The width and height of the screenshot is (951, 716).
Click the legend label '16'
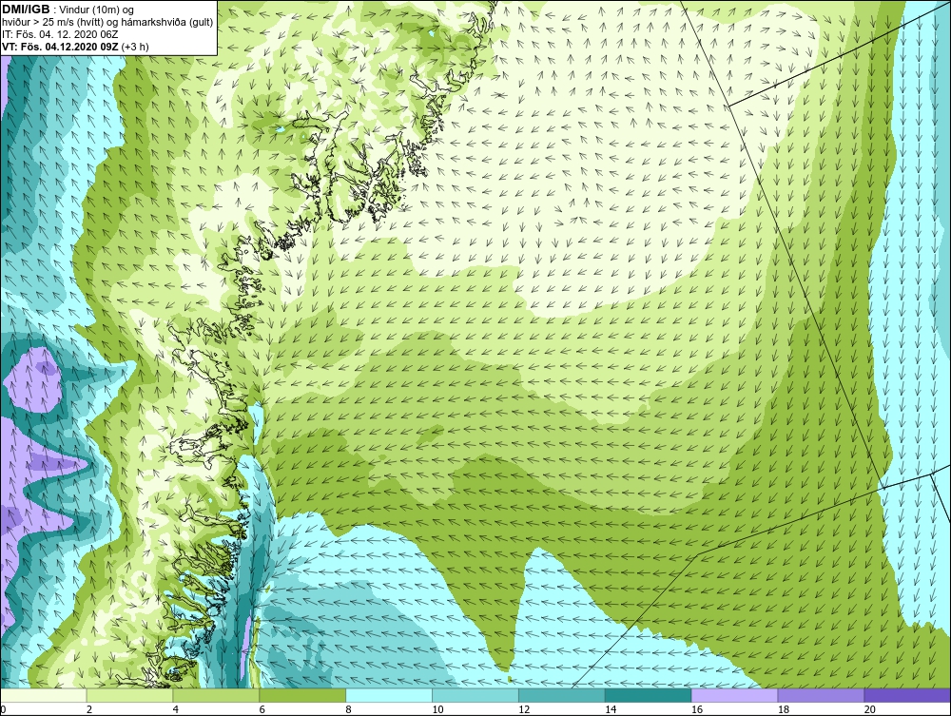[x=697, y=709]
